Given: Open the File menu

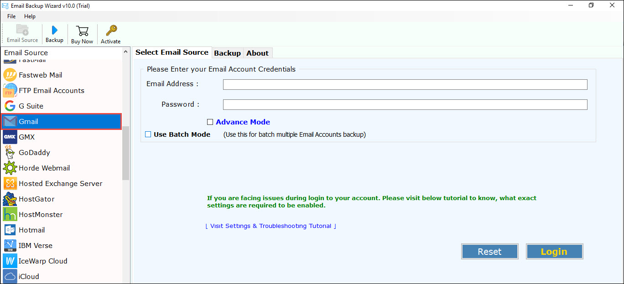Looking at the screenshot, I should (x=11, y=16).
